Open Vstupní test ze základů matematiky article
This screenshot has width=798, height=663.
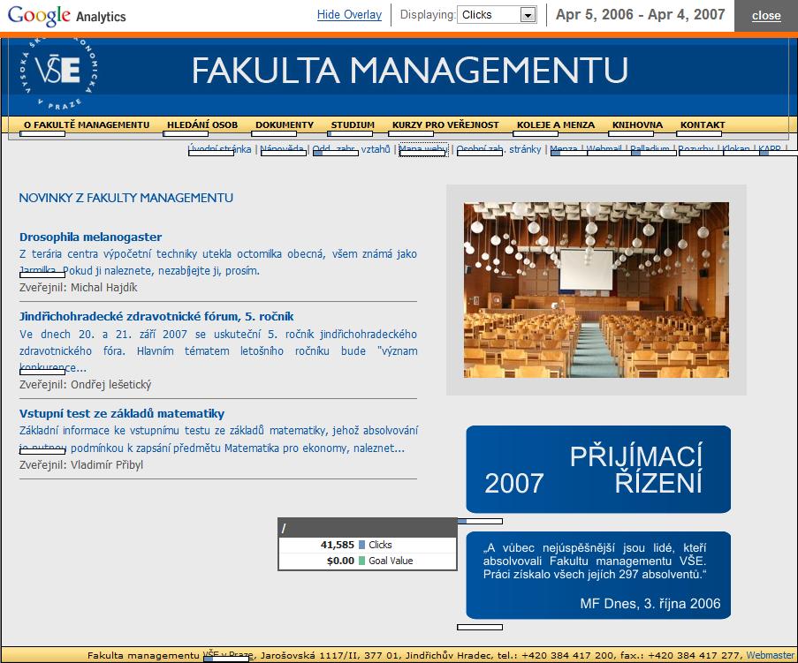pyautogui.click(x=122, y=413)
